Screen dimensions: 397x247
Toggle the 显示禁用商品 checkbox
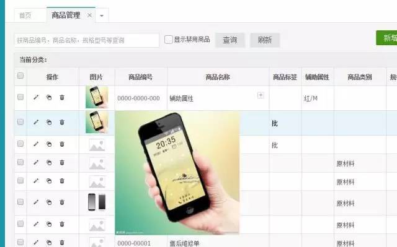pyautogui.click(x=168, y=40)
